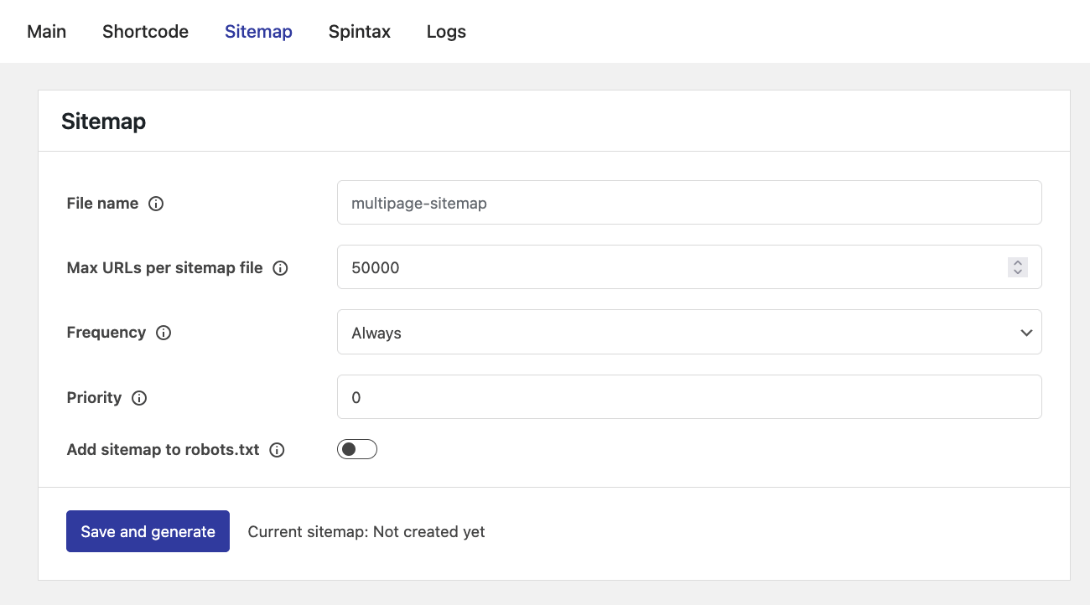The height and width of the screenshot is (605, 1090).
Task: Select the Sitemap tab
Action: click(x=257, y=31)
